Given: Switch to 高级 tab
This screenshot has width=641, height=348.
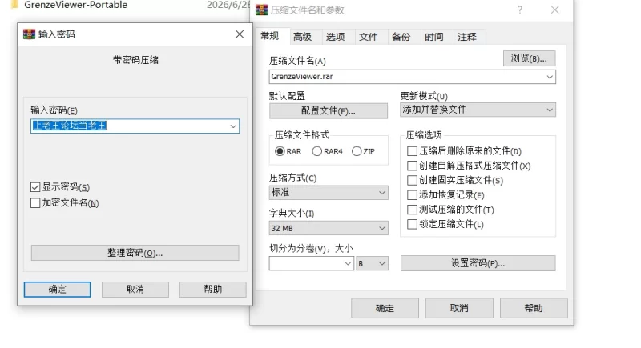Looking at the screenshot, I should [303, 37].
